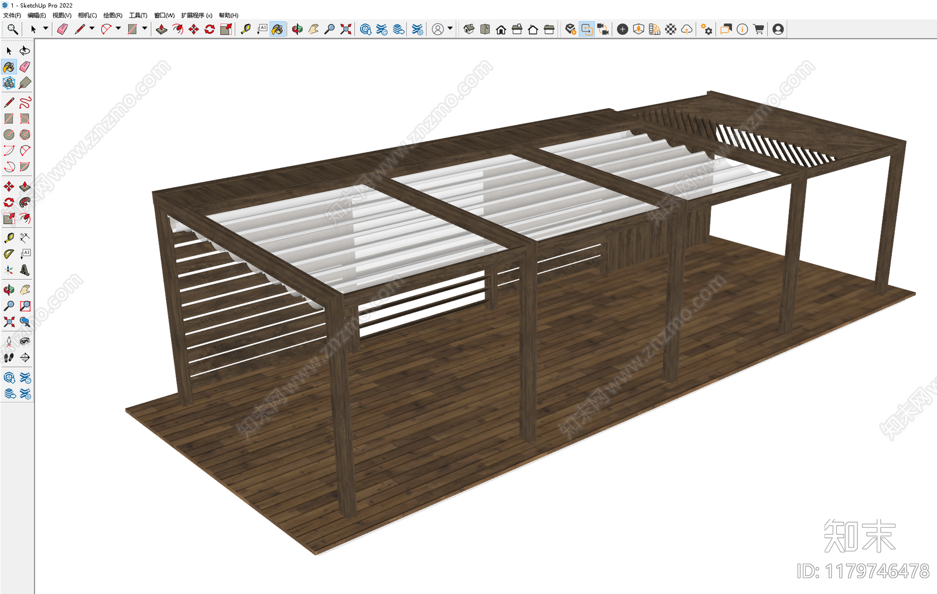Expand the Line tool dropdown arrow
This screenshot has height=594, width=937.
[91, 29]
